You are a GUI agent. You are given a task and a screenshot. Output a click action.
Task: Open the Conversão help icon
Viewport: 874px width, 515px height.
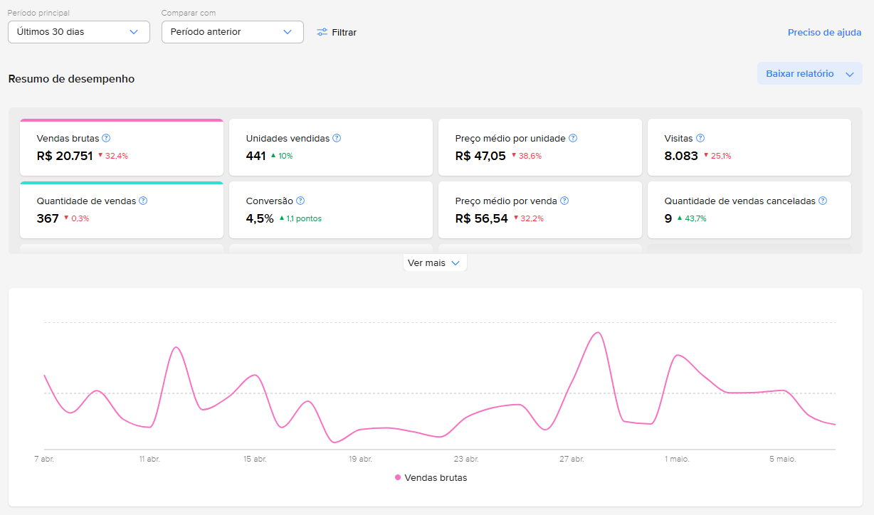300,201
